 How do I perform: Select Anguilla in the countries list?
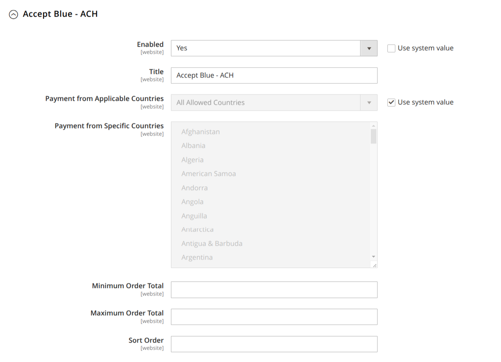click(x=194, y=216)
